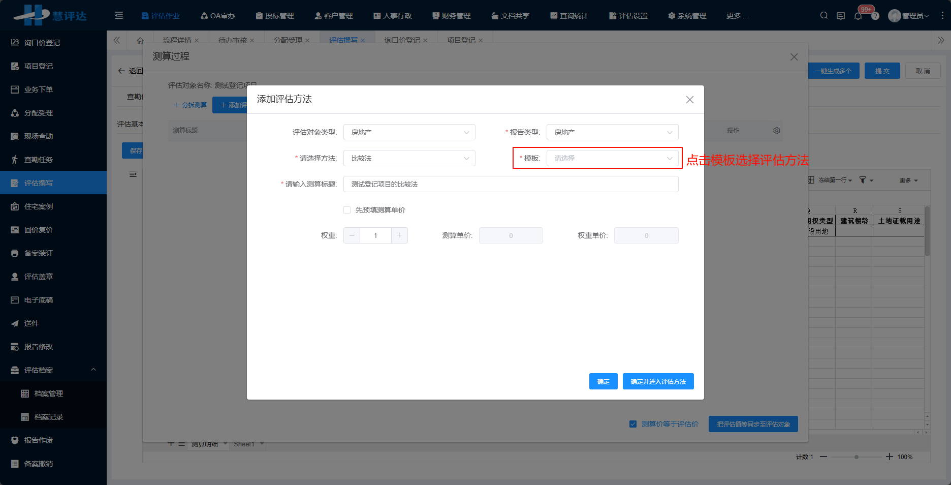Open the 报告类型 dropdown
This screenshot has height=485, width=951.
coord(612,132)
